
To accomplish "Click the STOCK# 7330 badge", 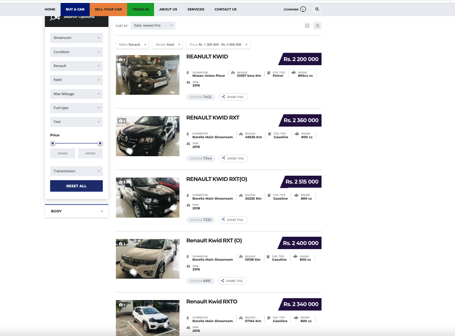I will pyautogui.click(x=201, y=220).
